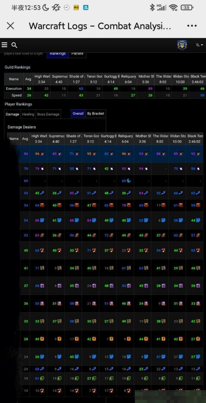This screenshot has width=206, height=403.
Task: Click the 96 parse under High Warl column
Action: pyautogui.click(x=37, y=154)
